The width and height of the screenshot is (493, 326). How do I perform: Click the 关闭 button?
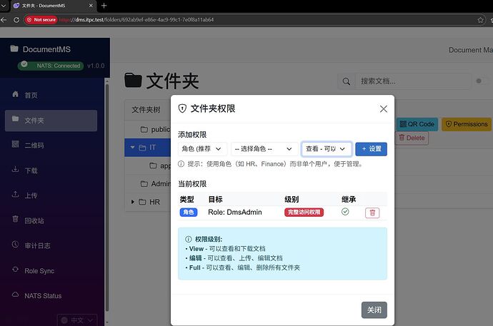pos(374,310)
